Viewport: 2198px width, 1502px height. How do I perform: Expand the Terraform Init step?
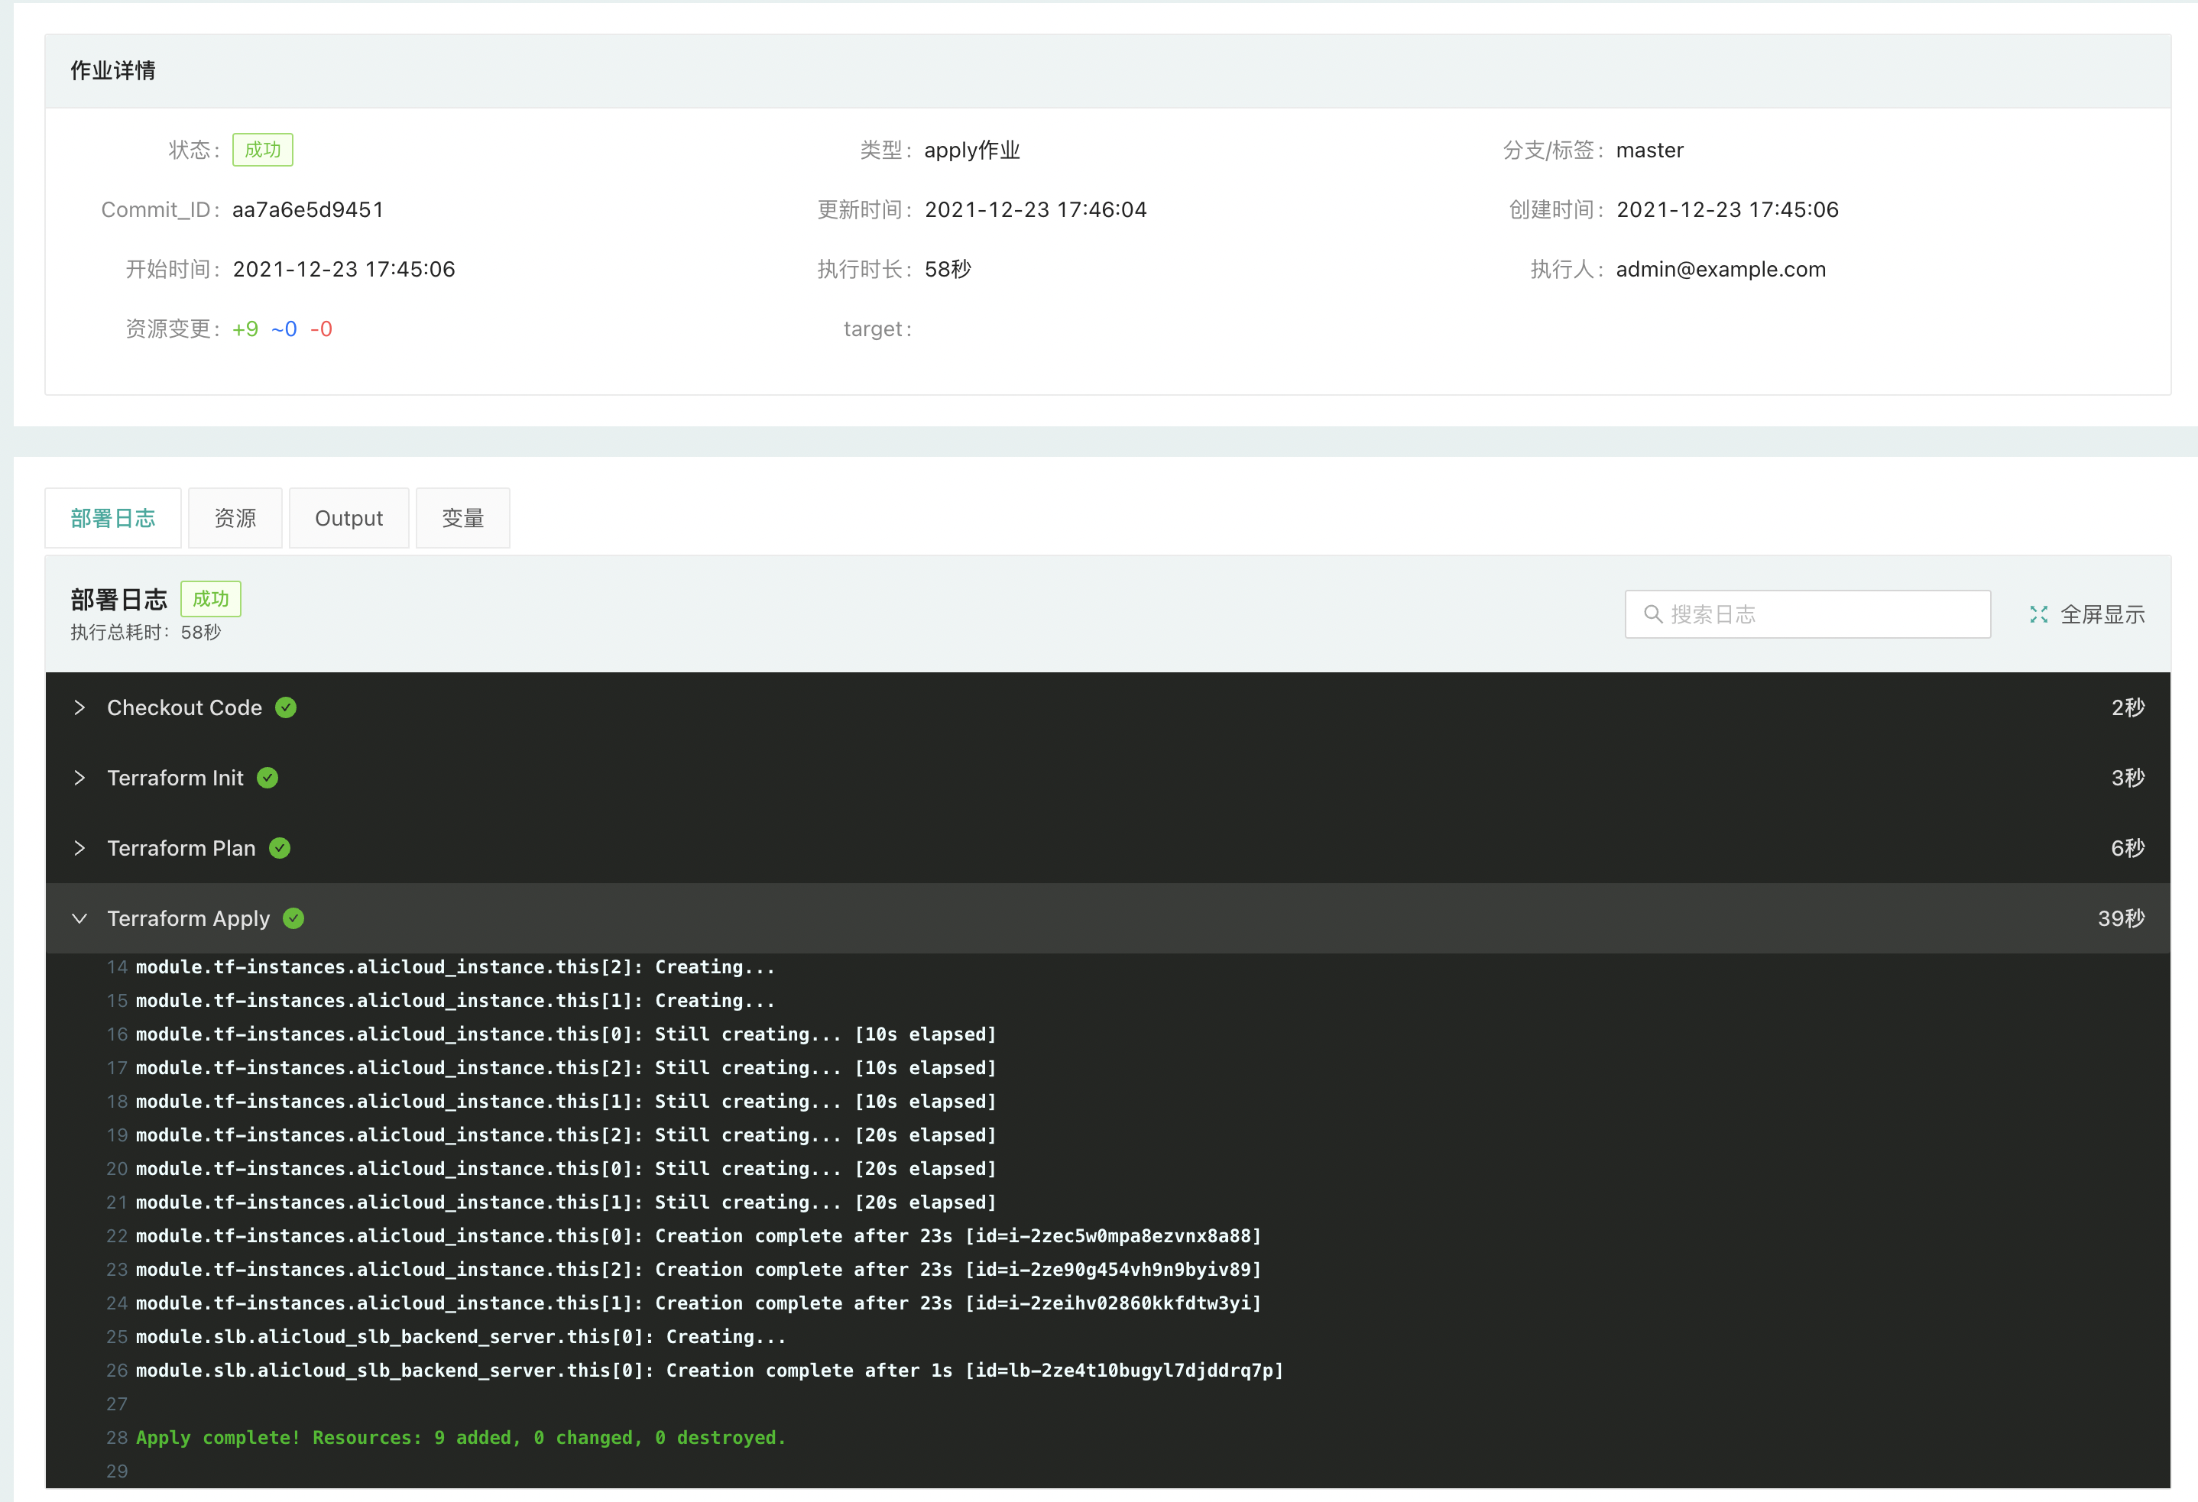pos(79,778)
